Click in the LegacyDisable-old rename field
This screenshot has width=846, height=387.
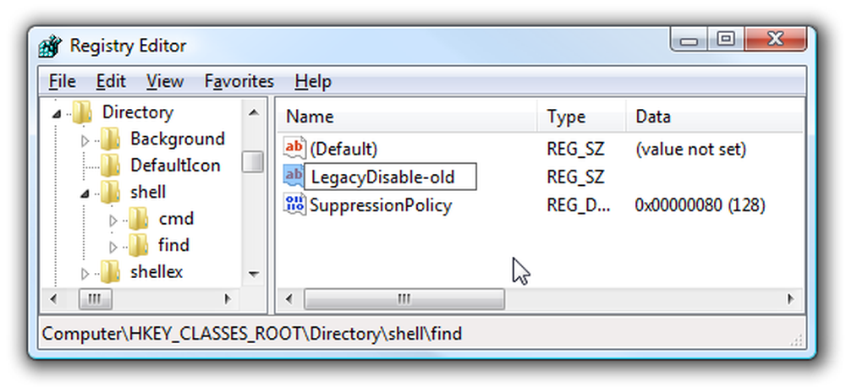[x=390, y=177]
